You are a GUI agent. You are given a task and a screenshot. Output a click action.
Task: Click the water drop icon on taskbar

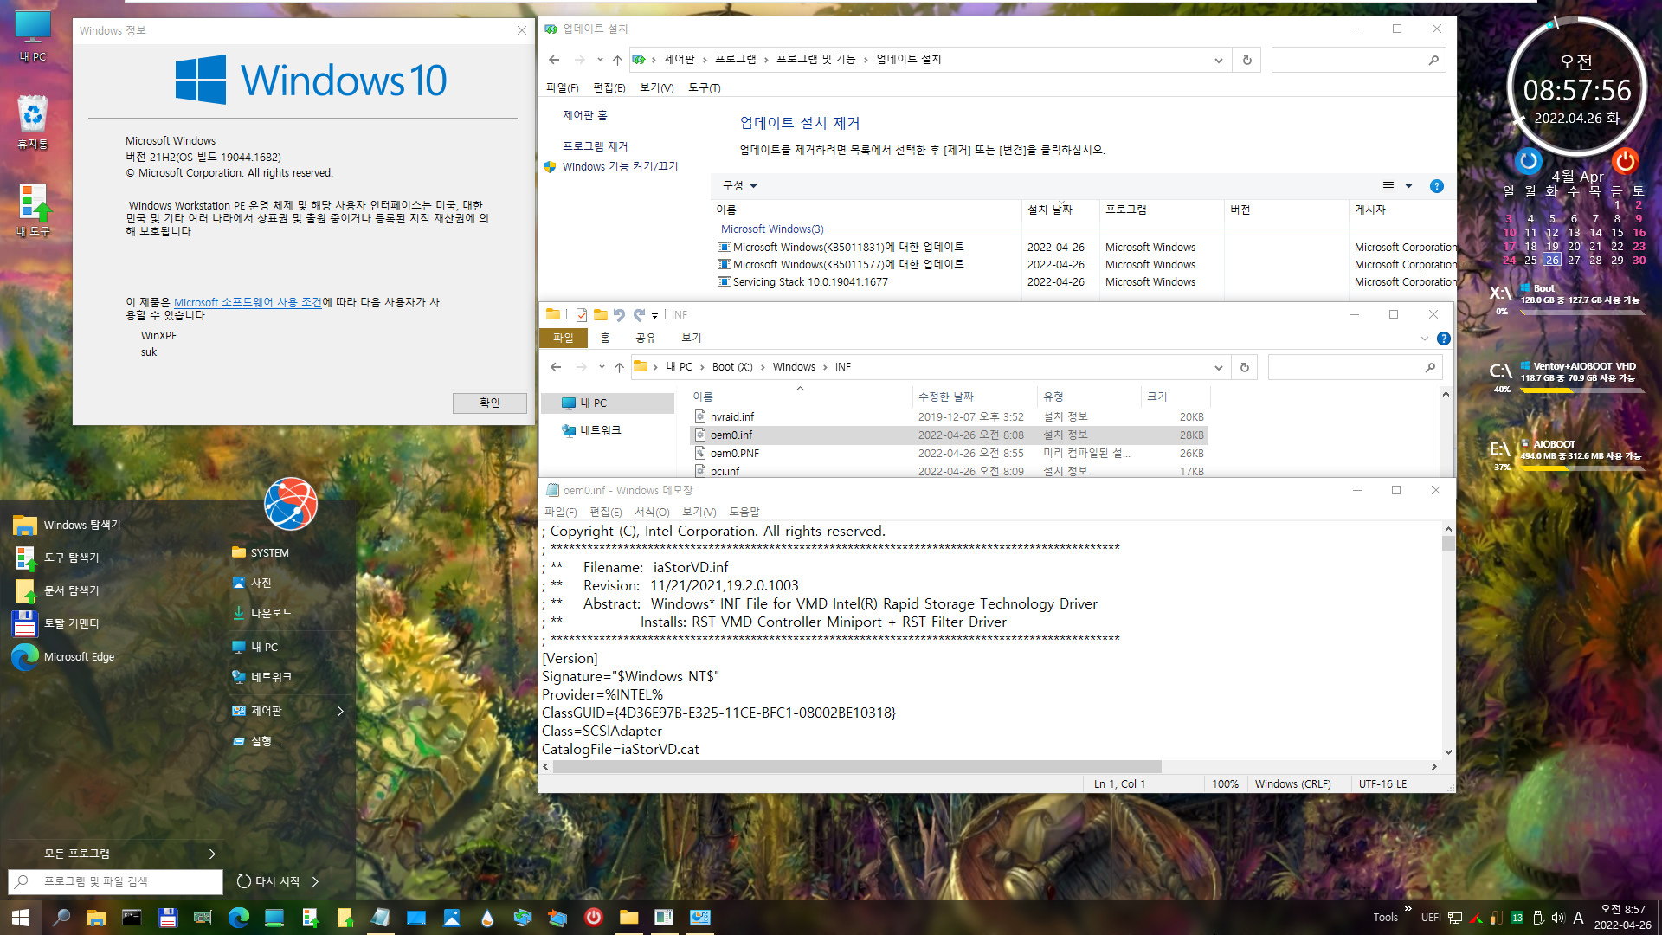(486, 917)
